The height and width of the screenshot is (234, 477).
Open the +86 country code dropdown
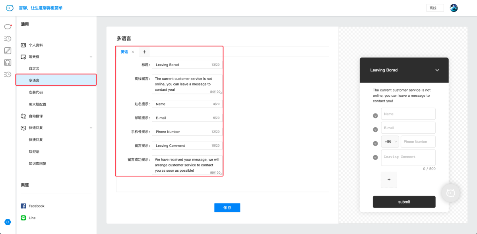[390, 142]
